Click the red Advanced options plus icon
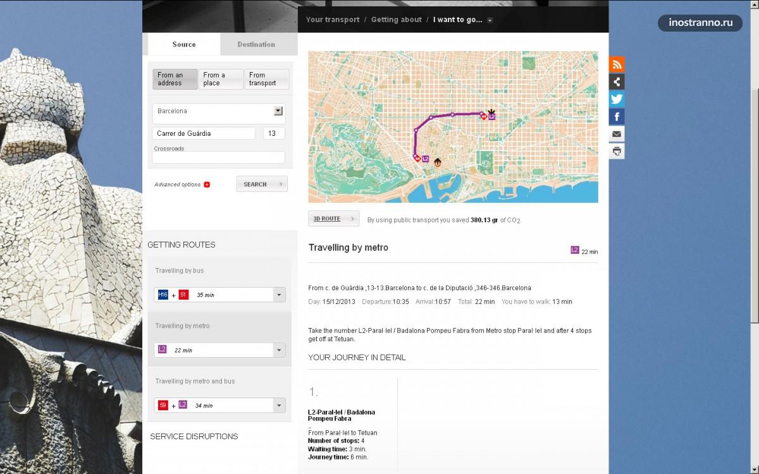Image resolution: width=759 pixels, height=474 pixels. click(207, 185)
